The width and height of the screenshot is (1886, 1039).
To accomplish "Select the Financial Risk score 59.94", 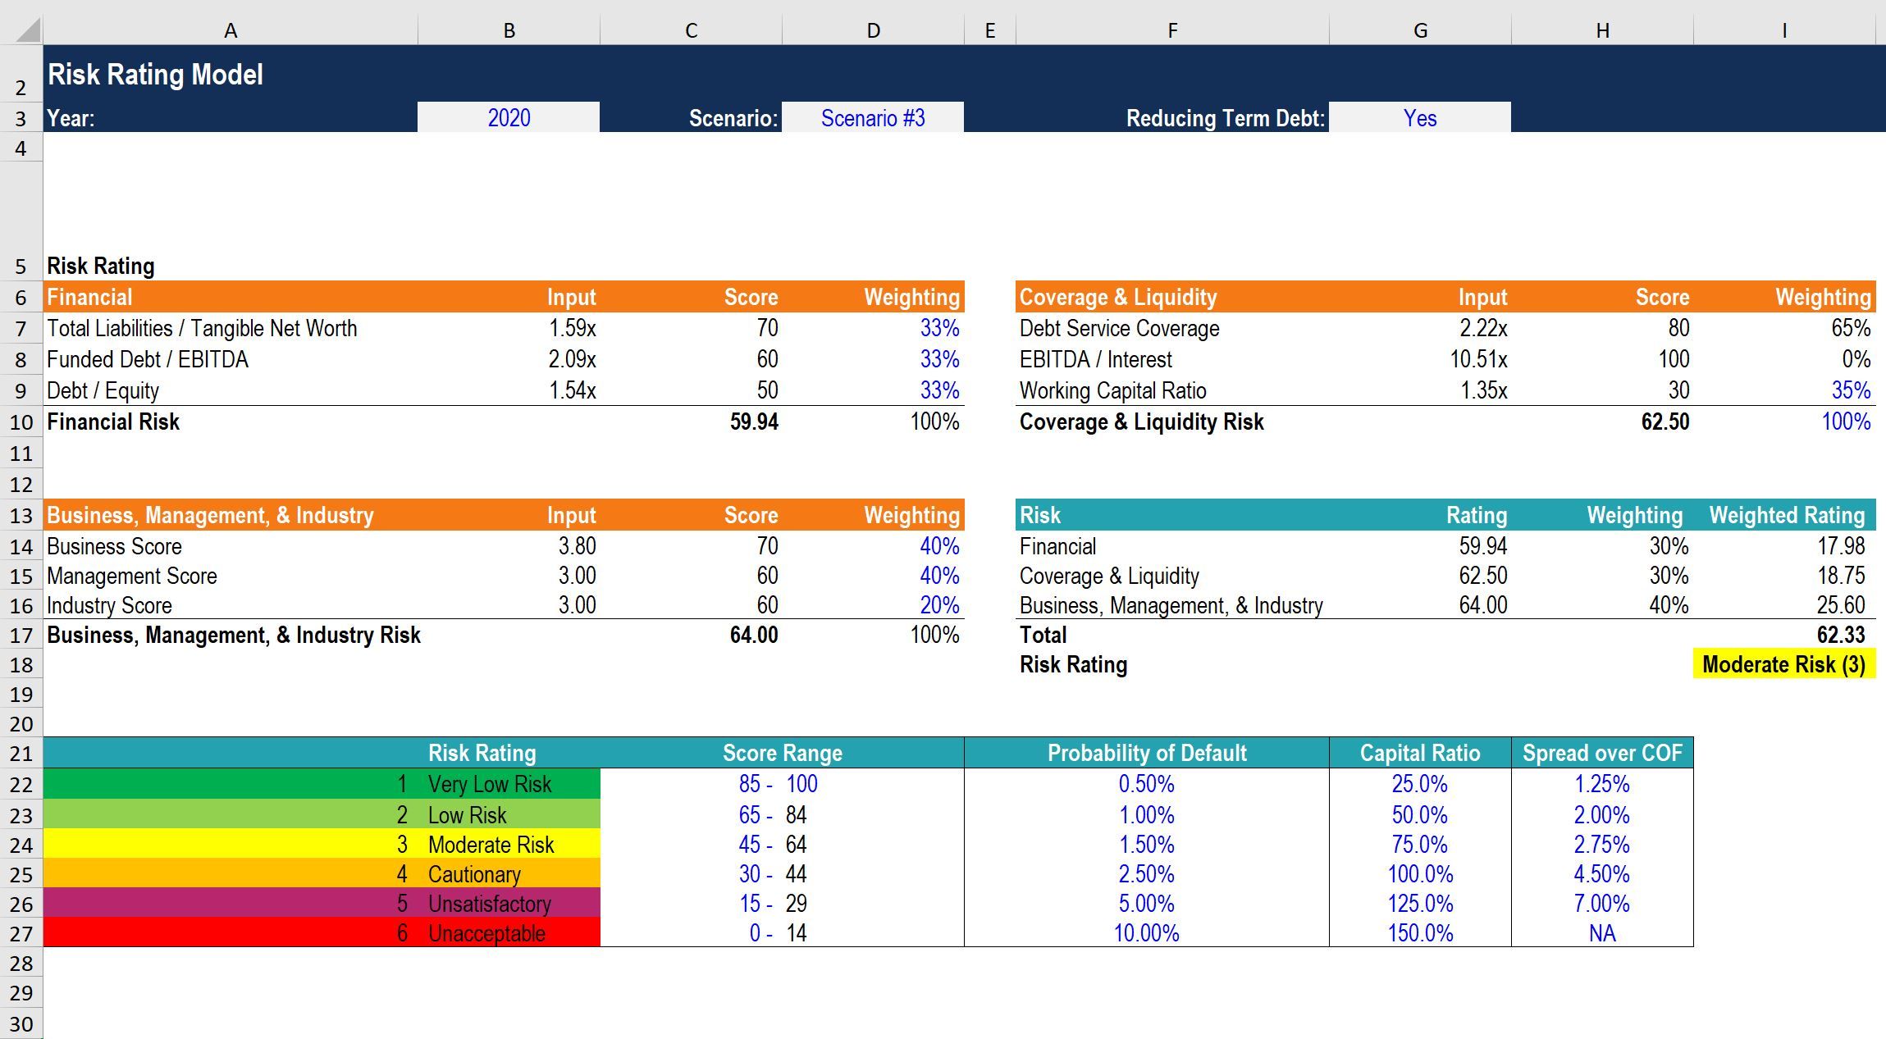I will coord(753,422).
